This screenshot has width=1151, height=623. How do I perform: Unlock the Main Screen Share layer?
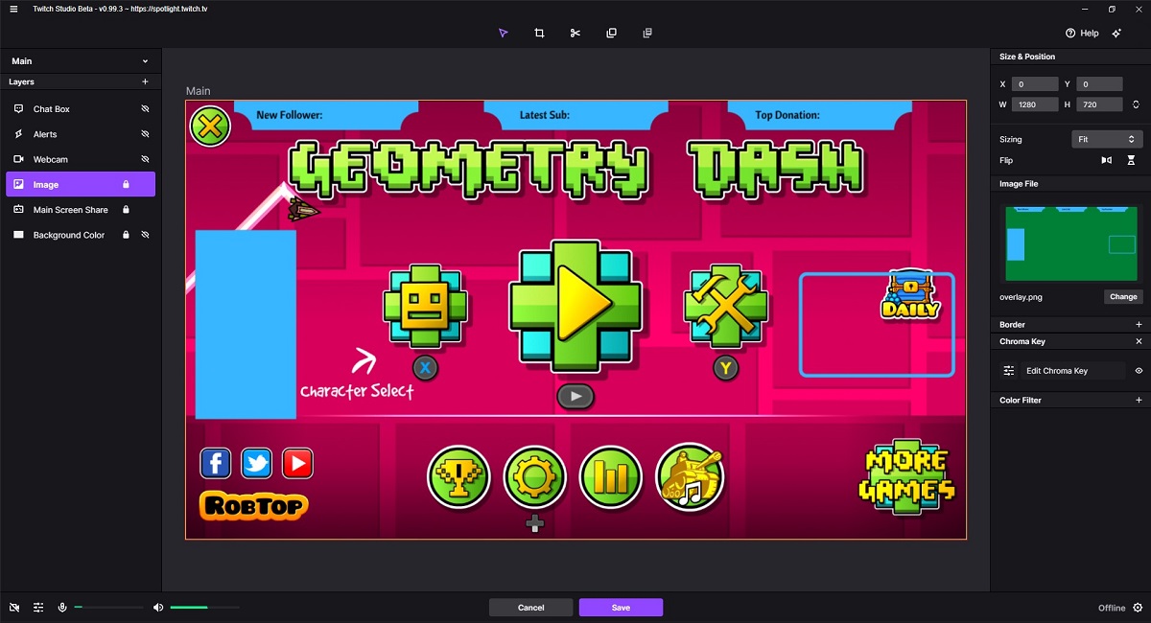[x=126, y=210]
